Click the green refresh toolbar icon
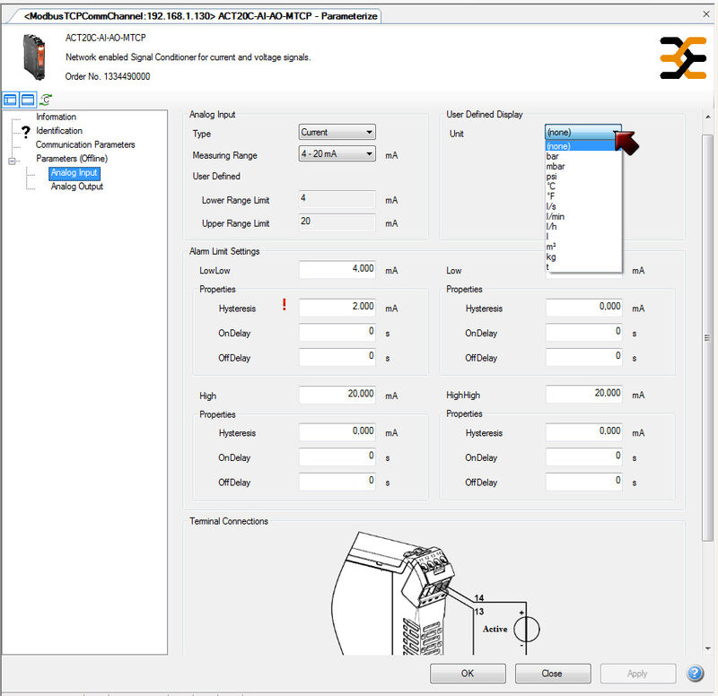 tap(46, 100)
